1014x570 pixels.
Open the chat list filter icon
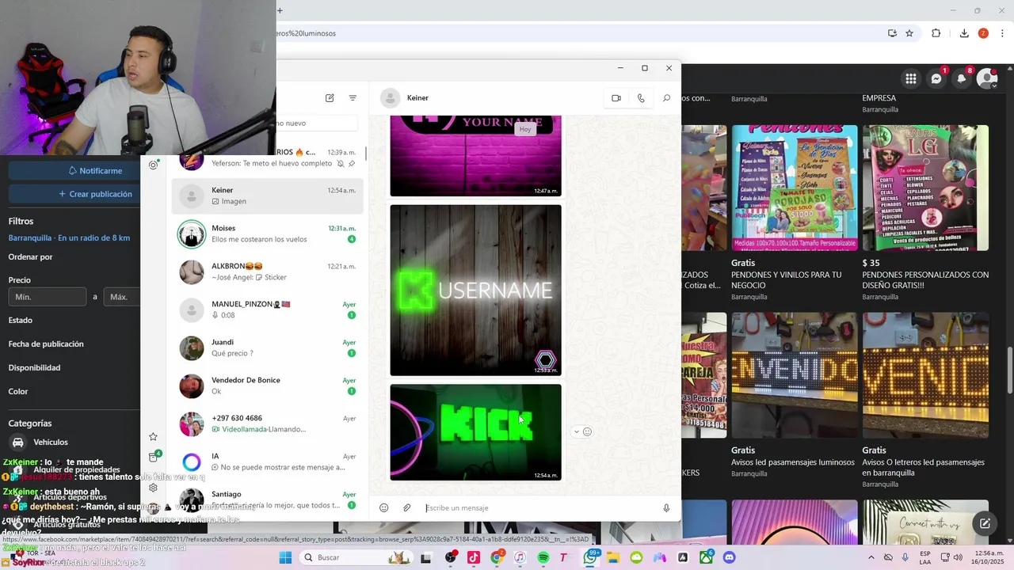coord(353,98)
